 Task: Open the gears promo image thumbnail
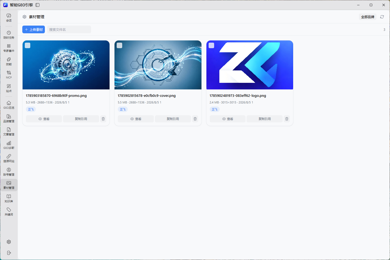[66, 65]
